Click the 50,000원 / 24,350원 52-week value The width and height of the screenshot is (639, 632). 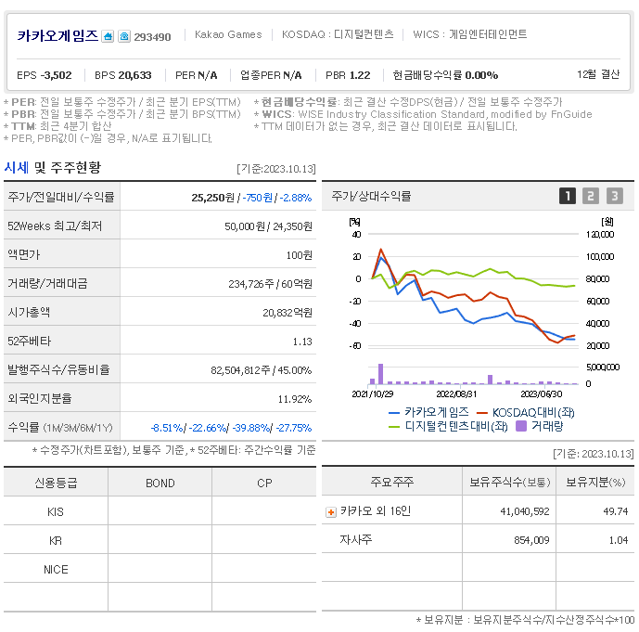pos(268,226)
